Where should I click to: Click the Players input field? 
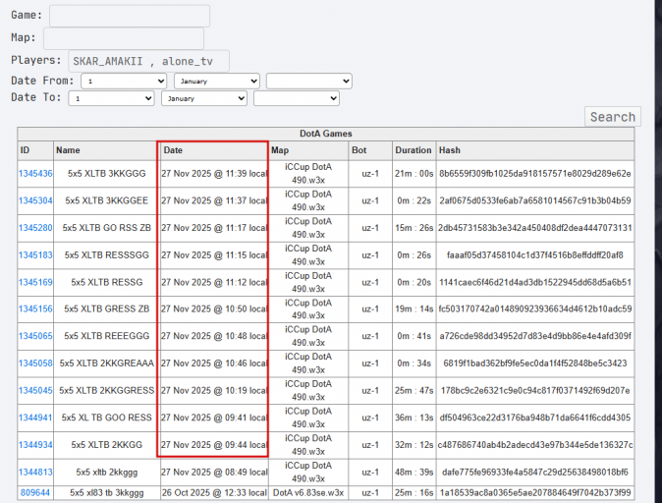tap(148, 61)
